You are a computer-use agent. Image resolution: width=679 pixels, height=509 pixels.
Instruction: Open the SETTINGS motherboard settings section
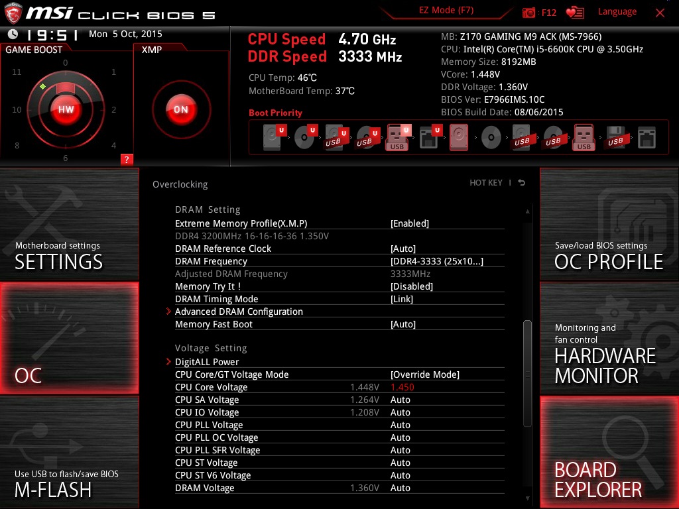click(x=69, y=224)
